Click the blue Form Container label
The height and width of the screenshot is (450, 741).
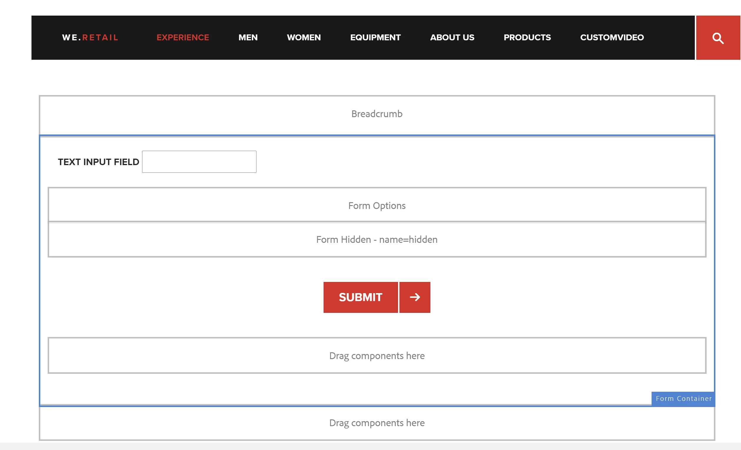(683, 398)
